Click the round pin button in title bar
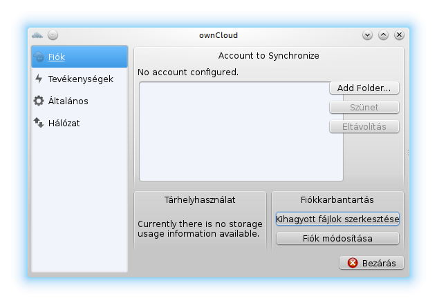Viewport: 437px width, 305px height. click(x=53, y=35)
